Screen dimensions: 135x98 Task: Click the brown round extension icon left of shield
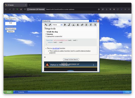point(21,9)
